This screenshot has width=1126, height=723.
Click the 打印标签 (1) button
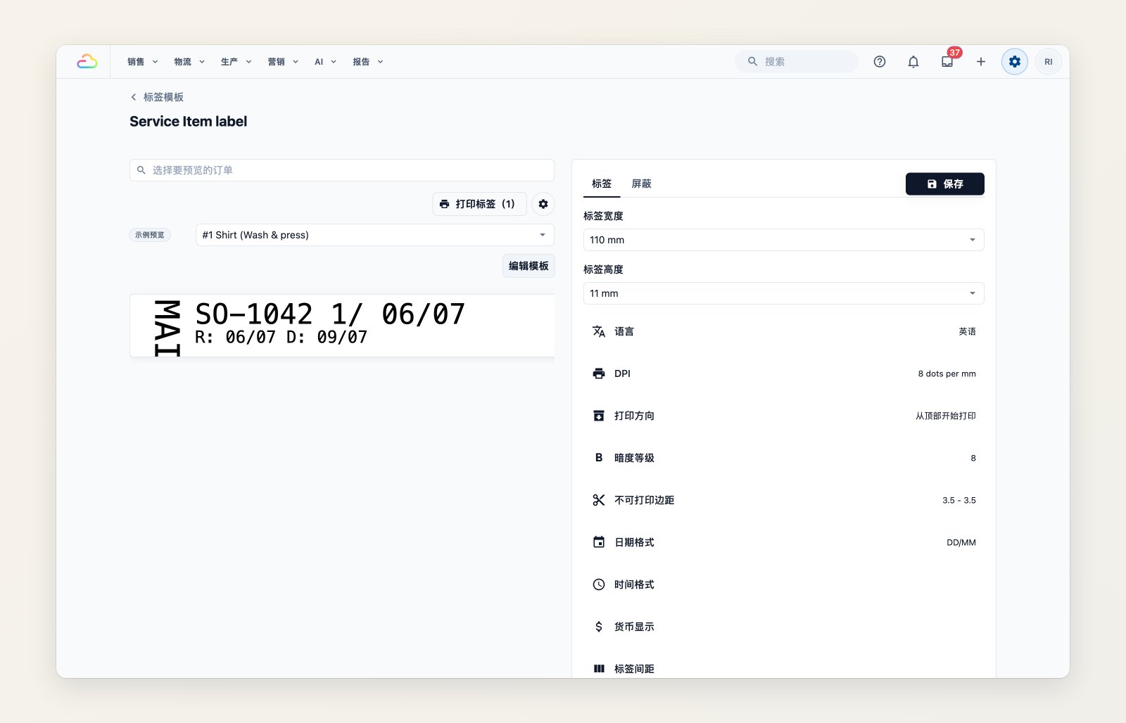479,204
